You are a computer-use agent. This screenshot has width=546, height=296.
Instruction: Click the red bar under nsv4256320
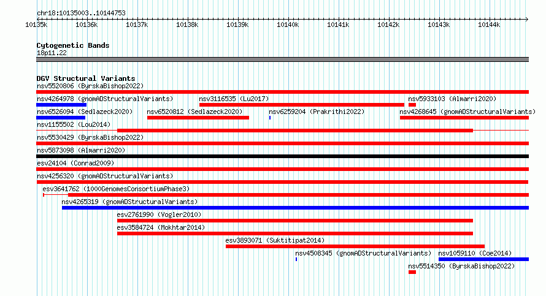pyautogui.click(x=282, y=182)
